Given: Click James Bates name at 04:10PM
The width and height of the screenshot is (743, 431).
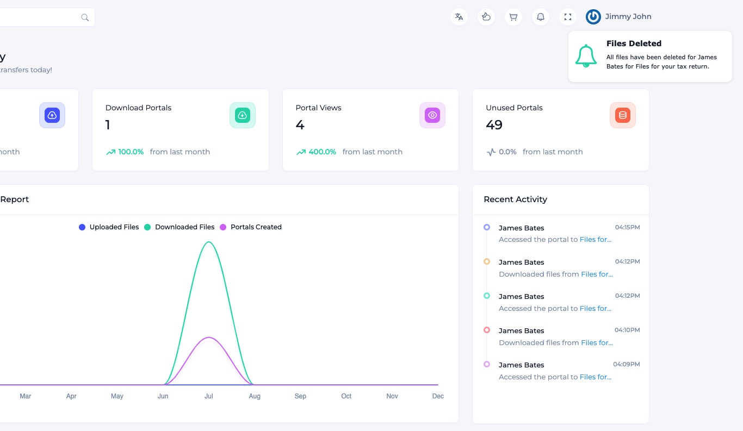Looking at the screenshot, I should pyautogui.click(x=521, y=330).
